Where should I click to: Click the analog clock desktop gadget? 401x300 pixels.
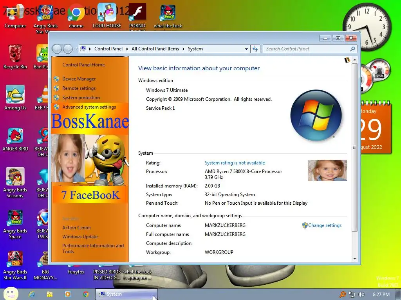pyautogui.click(x=367, y=27)
